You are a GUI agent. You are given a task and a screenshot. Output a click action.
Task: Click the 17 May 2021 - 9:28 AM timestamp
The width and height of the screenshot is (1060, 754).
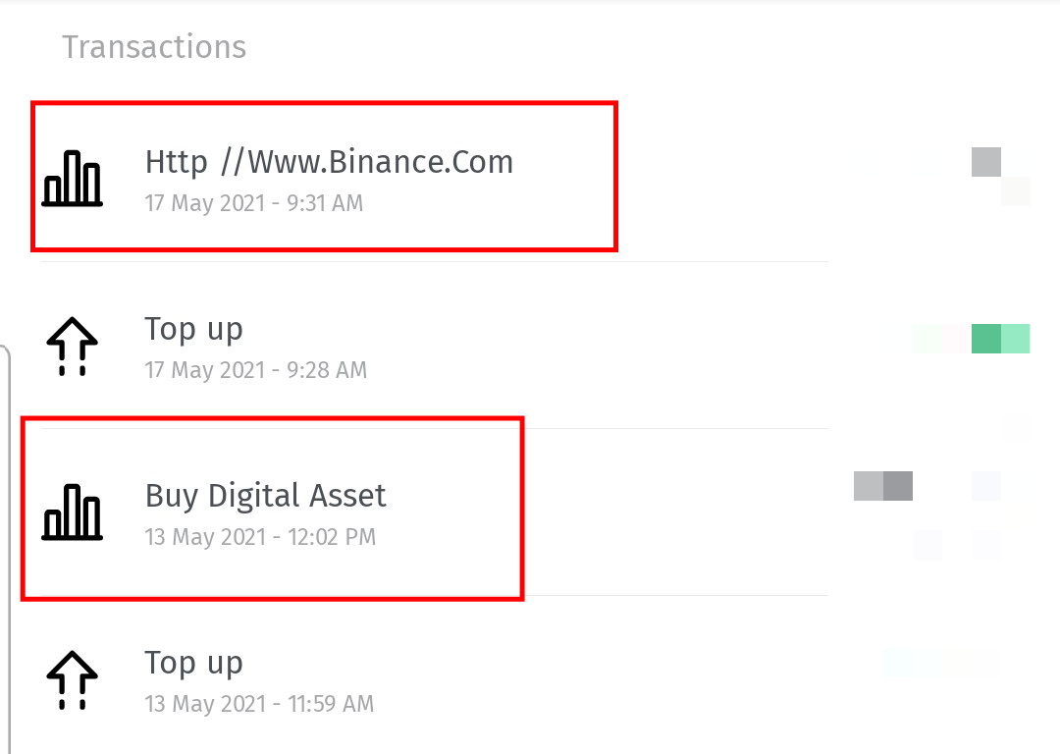256,370
